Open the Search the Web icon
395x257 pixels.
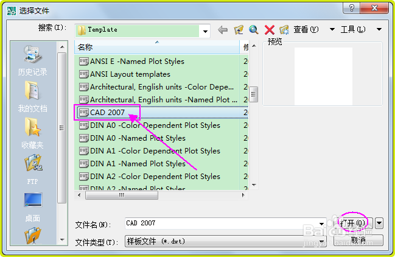point(254,30)
